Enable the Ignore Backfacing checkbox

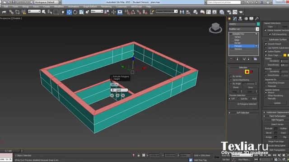click(231, 80)
